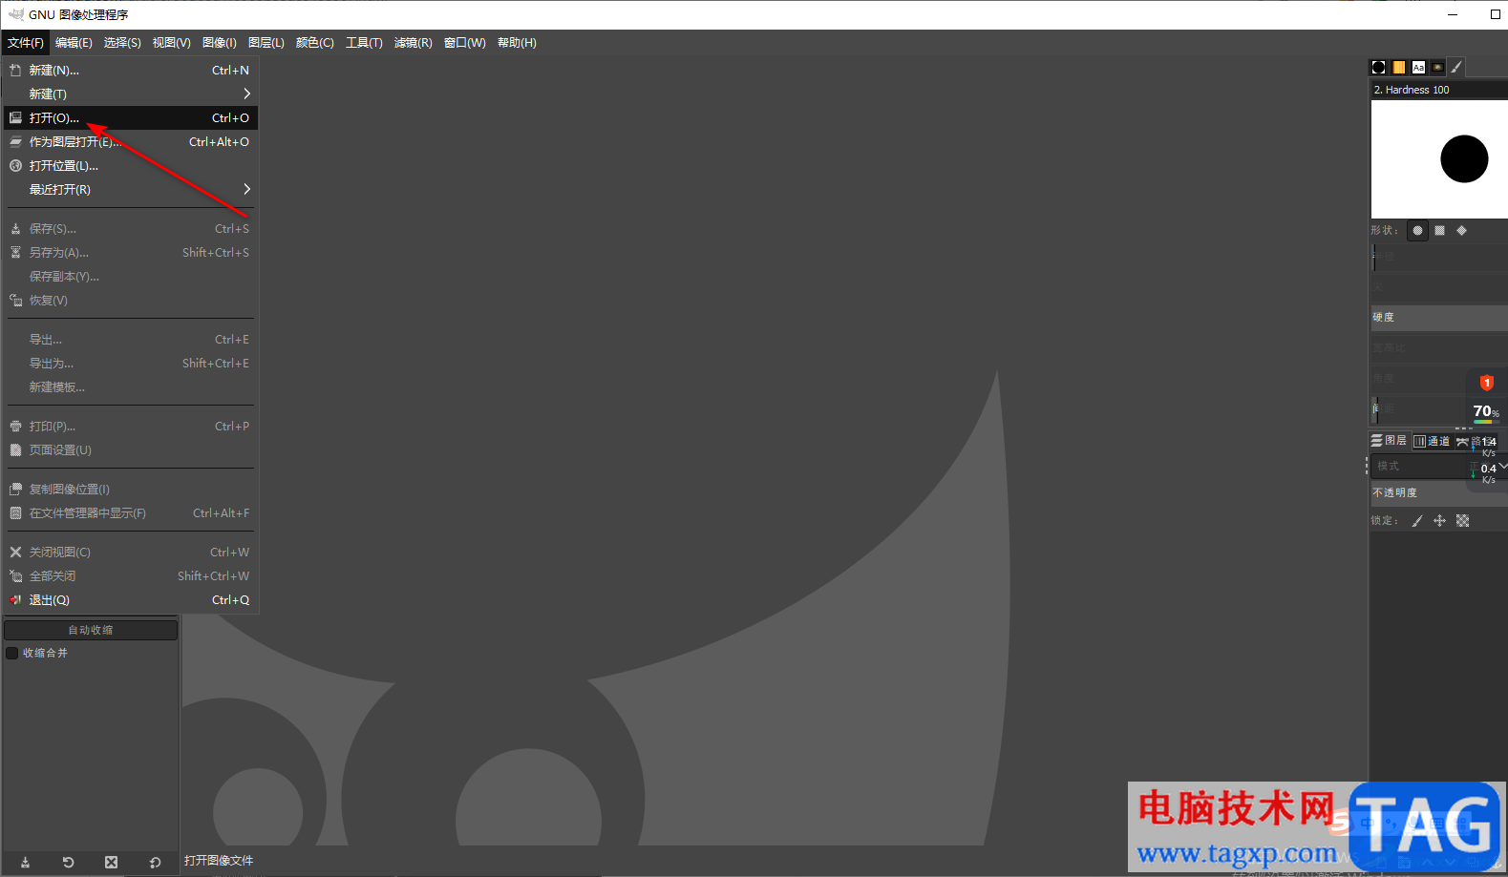This screenshot has width=1508, height=877.
Task: Click the 不透明度 opacity slider
Action: coord(1439,492)
